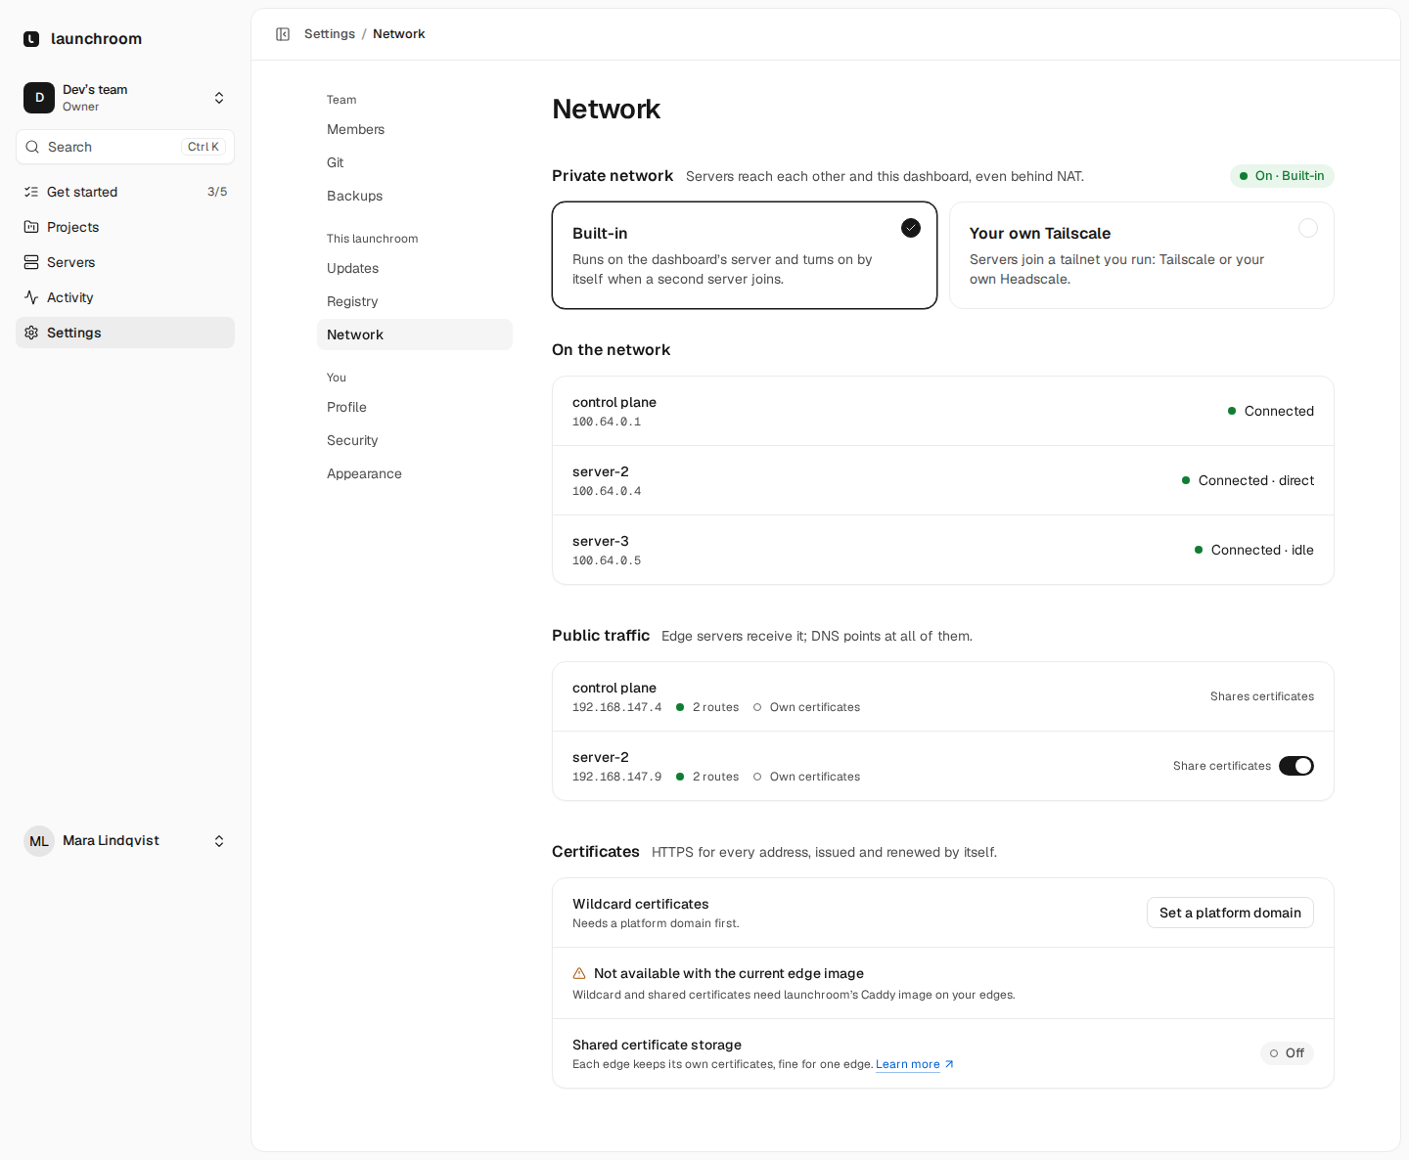Go to the Appearance settings page
The height and width of the screenshot is (1160, 1409).
[x=415, y=473]
